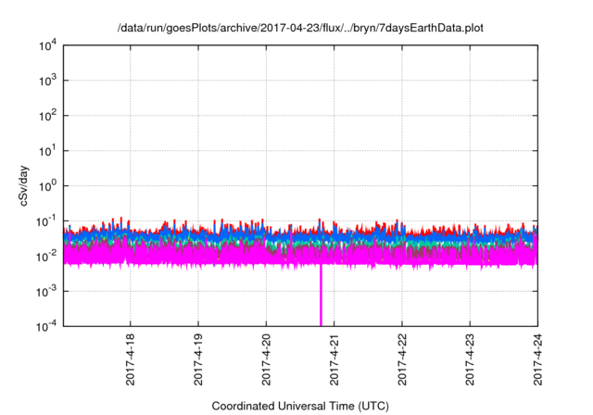Click the 2017-4-20 date tick label
The height and width of the screenshot is (415, 593).
(266, 359)
